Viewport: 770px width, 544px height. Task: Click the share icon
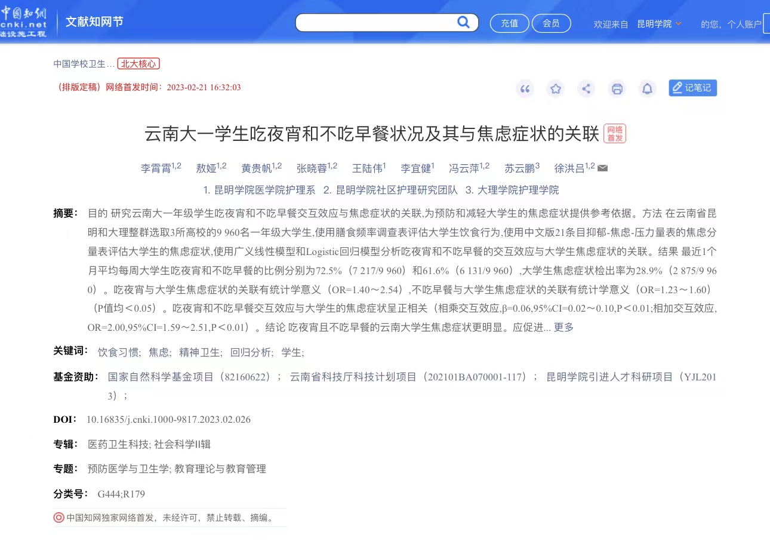point(586,89)
